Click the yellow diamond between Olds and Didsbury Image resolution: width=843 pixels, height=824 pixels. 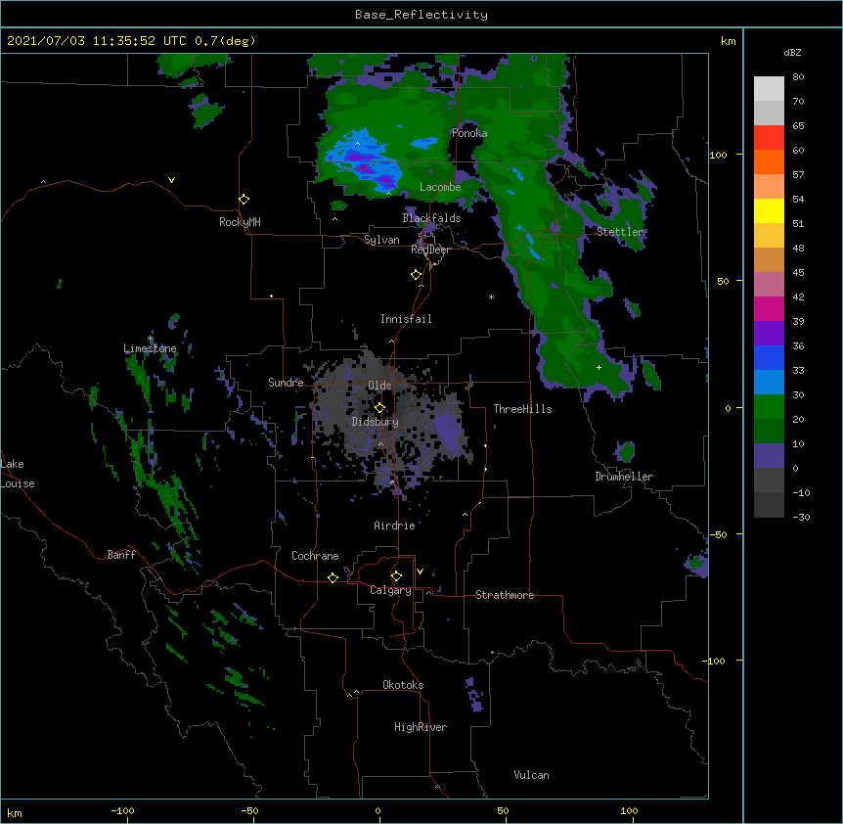[379, 408]
